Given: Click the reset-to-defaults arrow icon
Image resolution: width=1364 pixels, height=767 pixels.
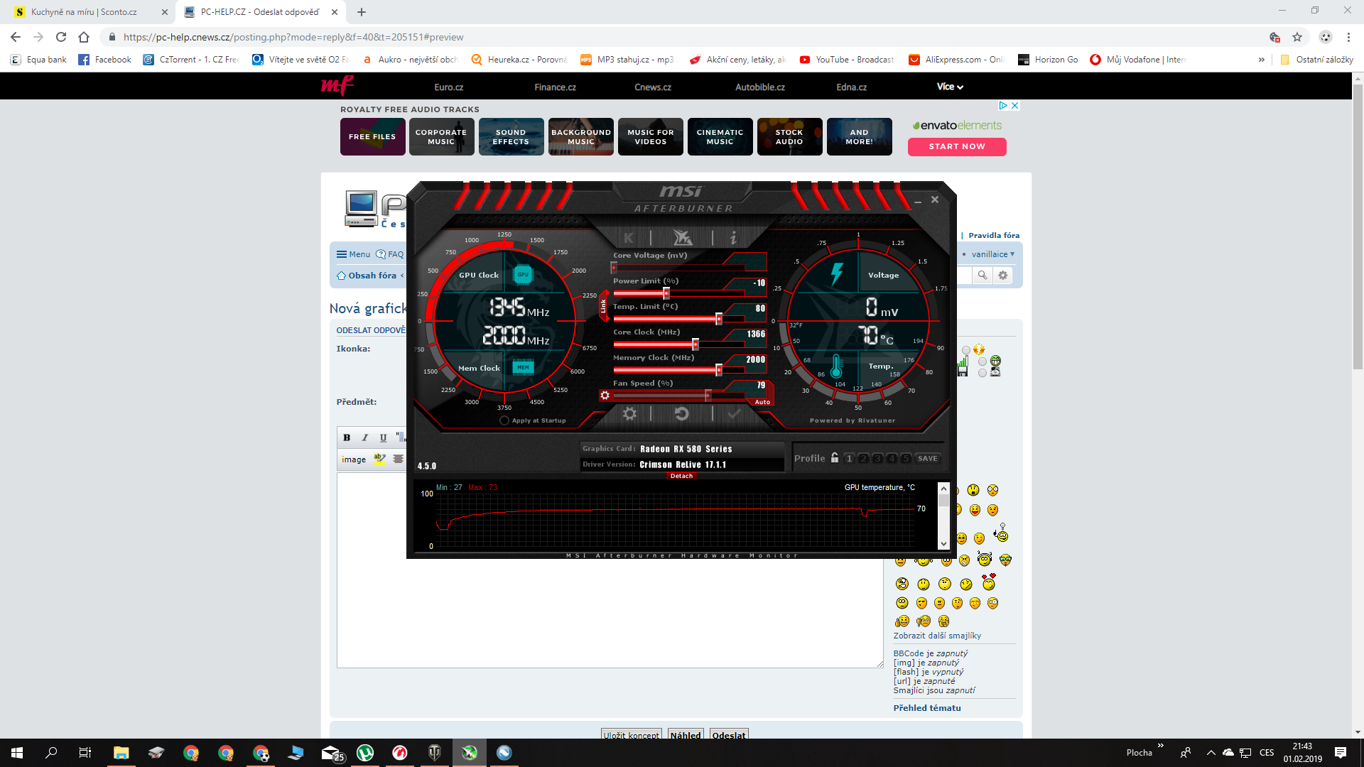Looking at the screenshot, I should (x=681, y=414).
